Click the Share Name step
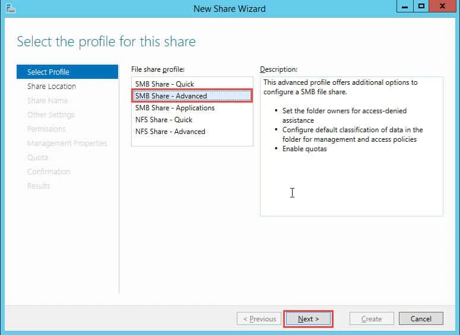This screenshot has width=460, height=335. [47, 101]
